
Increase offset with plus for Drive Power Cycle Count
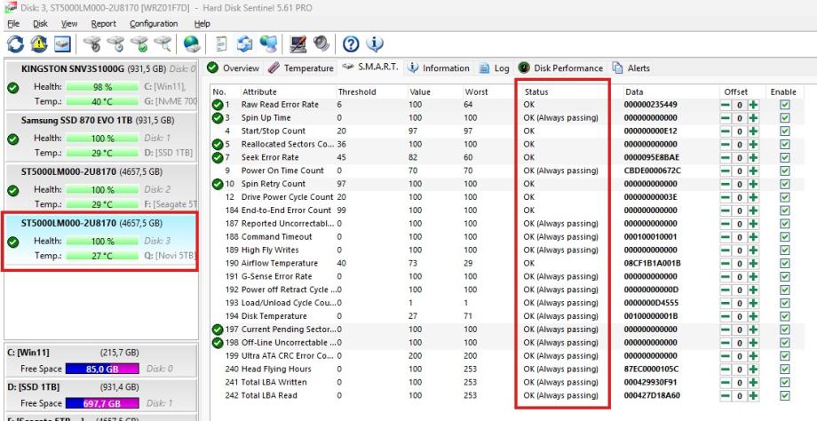(753, 197)
